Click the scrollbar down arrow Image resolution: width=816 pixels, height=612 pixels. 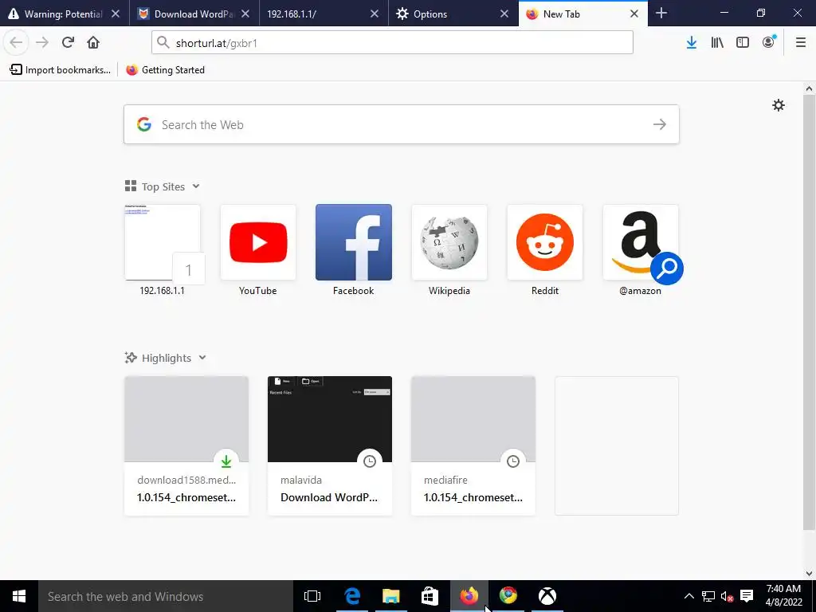(809, 573)
